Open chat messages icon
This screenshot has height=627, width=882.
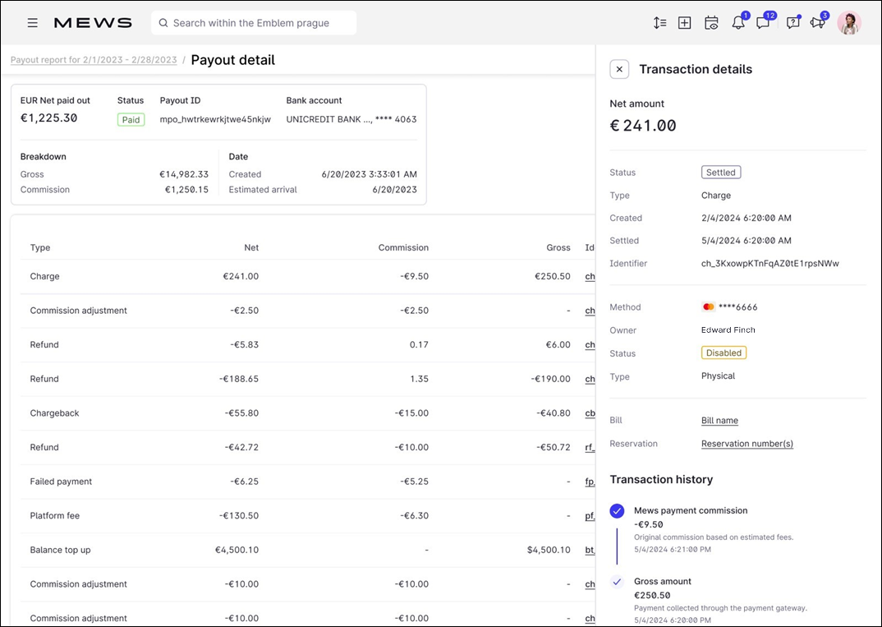[x=763, y=23]
